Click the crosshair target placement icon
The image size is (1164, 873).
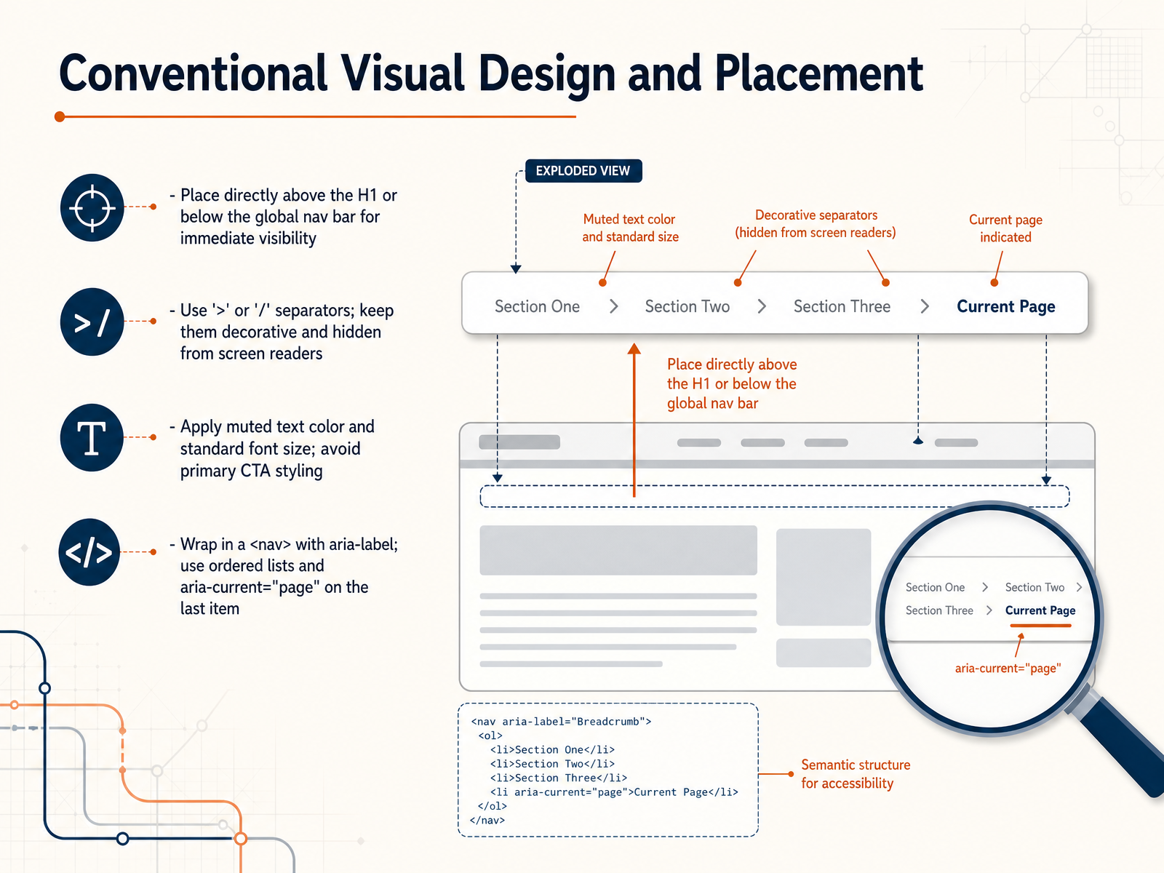coord(92,207)
